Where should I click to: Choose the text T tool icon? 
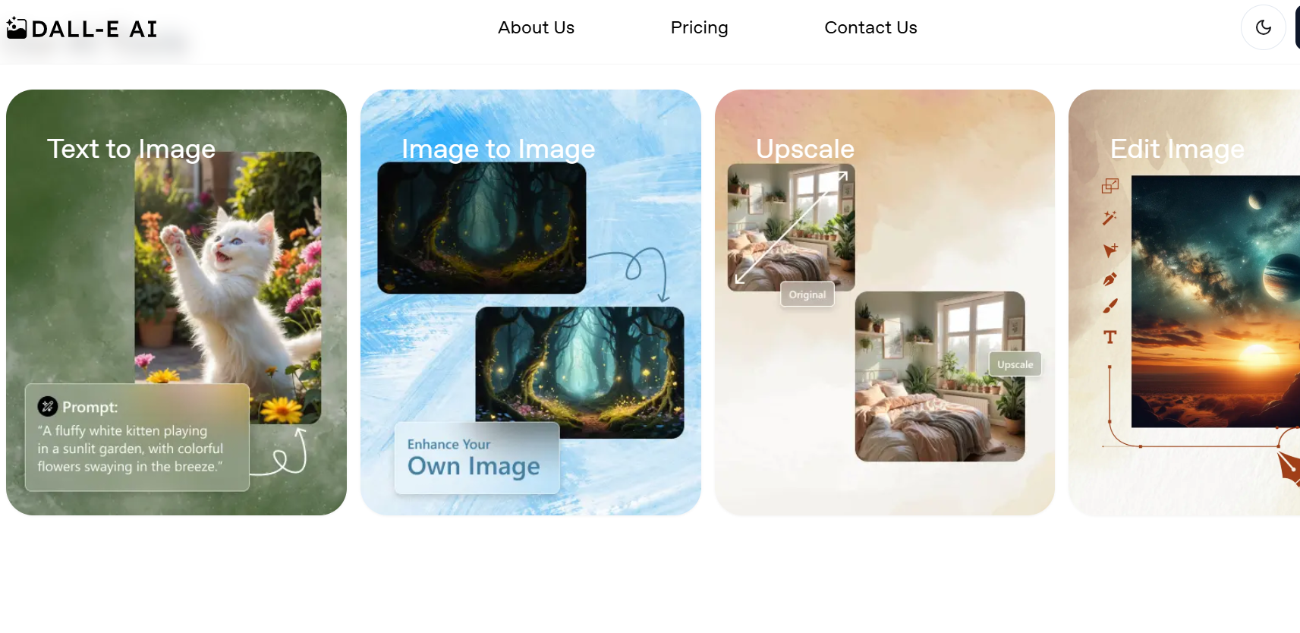tap(1110, 337)
